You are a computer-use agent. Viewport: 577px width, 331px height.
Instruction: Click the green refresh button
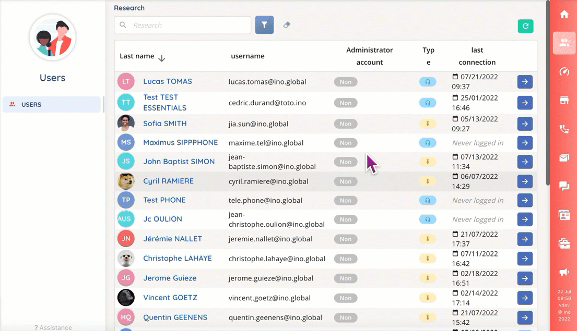525,26
